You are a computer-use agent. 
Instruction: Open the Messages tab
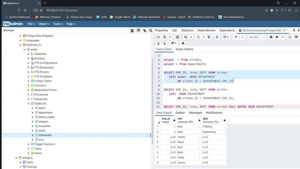[x=195, y=113]
